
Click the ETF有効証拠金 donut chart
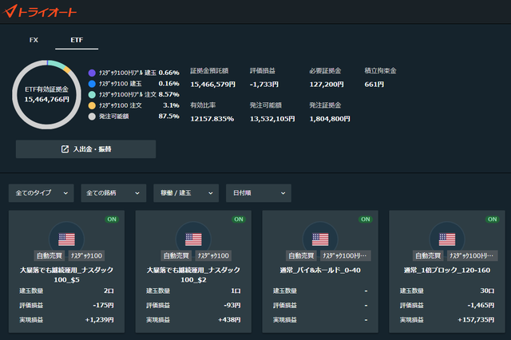[46, 94]
